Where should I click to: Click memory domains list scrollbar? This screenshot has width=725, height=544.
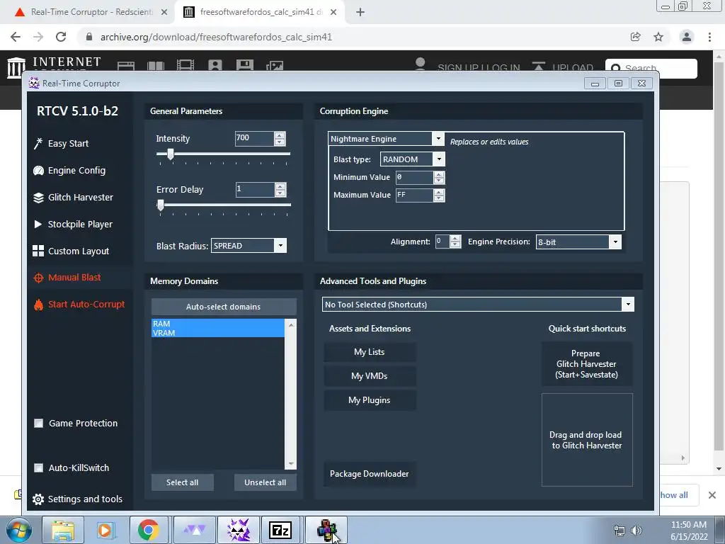[291, 394]
